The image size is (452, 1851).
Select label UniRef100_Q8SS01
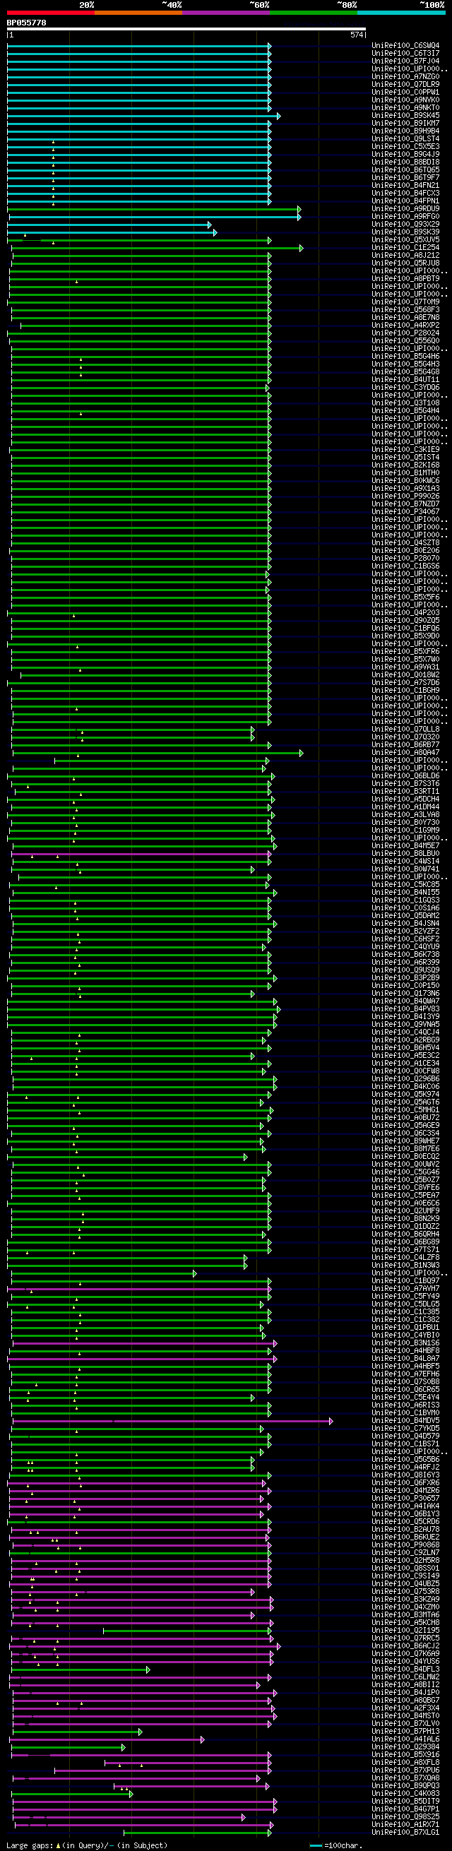coord(405,1568)
